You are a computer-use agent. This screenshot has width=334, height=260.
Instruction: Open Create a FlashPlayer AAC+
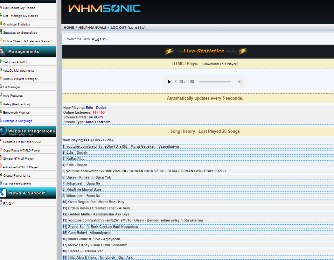point(22,142)
